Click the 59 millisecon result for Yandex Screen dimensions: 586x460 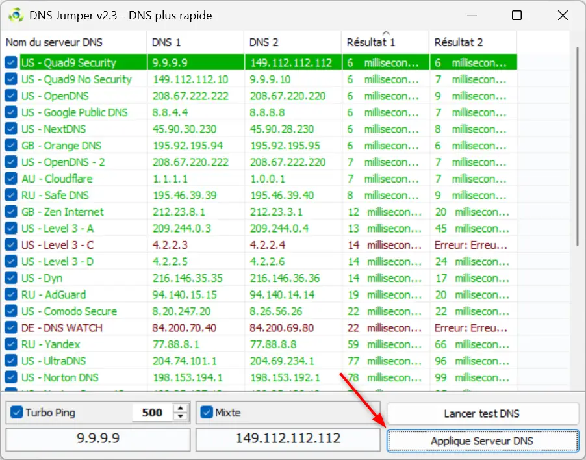pos(385,344)
